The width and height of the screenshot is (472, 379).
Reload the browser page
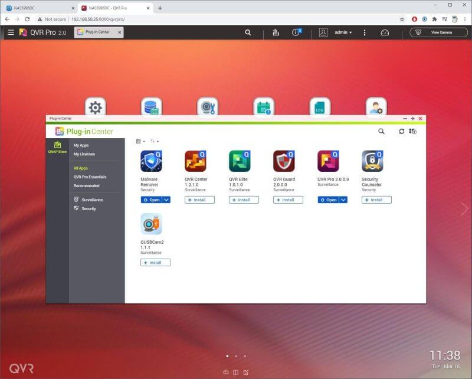click(x=27, y=19)
